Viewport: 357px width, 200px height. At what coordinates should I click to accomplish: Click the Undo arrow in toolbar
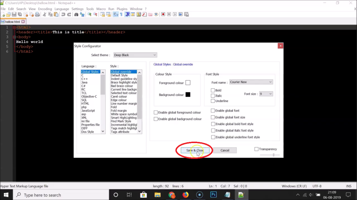63,15
